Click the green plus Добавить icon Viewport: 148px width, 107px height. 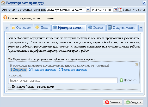121,80
